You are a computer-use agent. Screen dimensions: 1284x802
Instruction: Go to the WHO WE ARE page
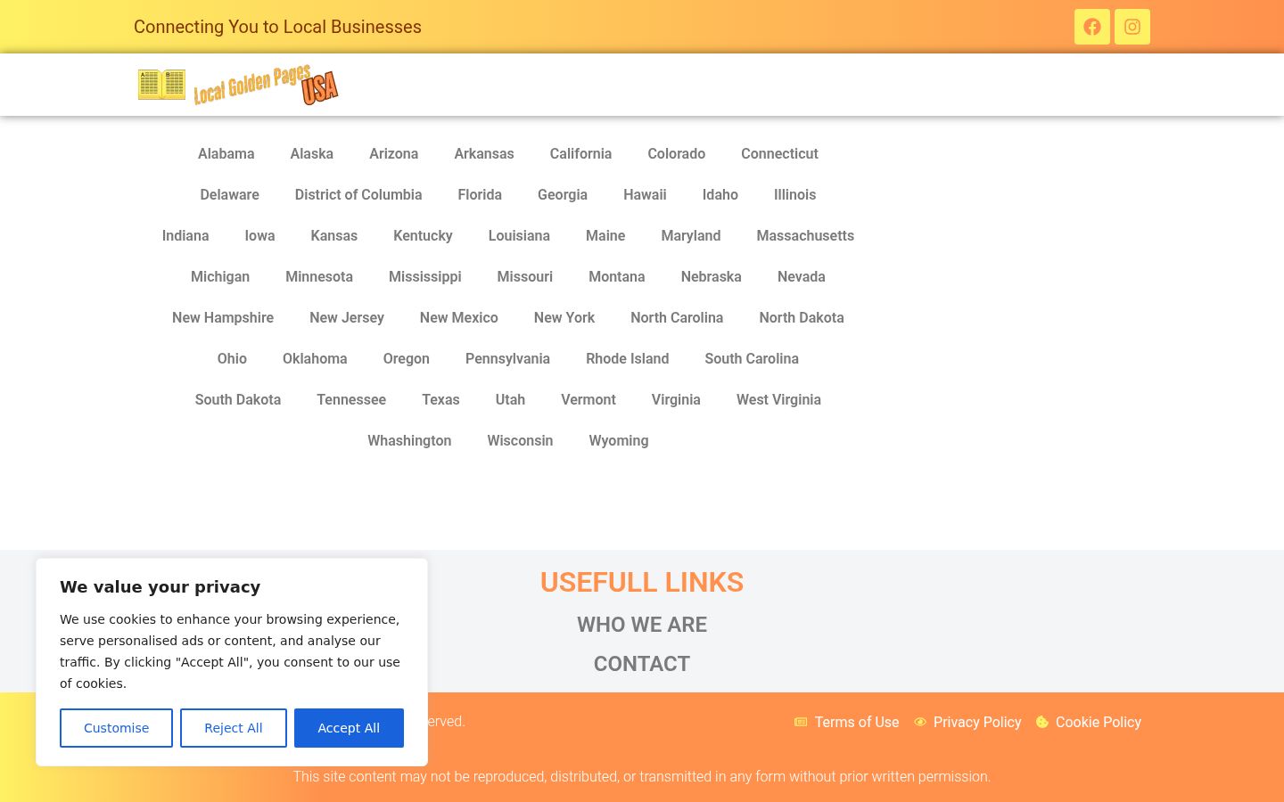pyautogui.click(x=642, y=625)
